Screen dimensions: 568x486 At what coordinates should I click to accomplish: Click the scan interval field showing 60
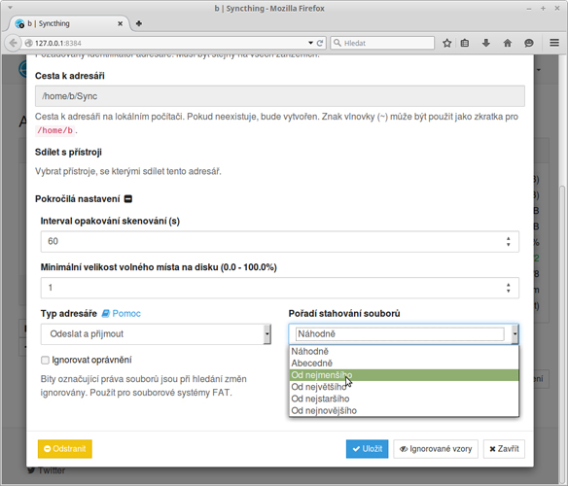coord(280,241)
